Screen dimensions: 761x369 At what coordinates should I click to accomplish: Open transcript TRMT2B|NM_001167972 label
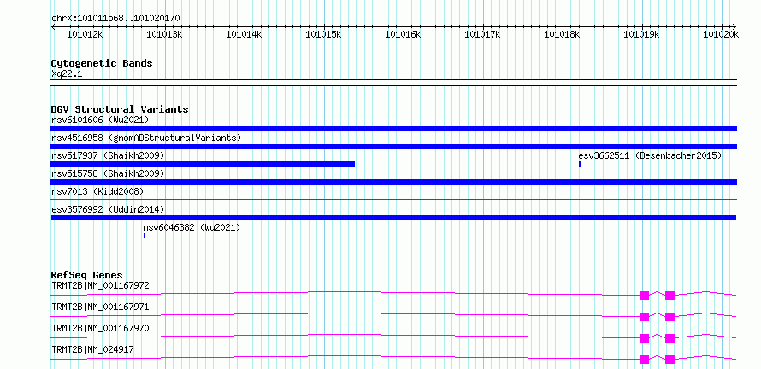point(100,285)
